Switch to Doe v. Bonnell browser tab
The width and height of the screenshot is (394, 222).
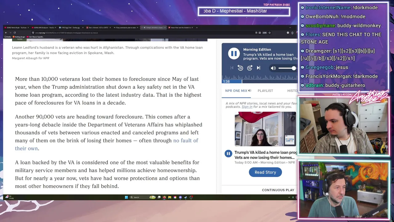coord(98,27)
